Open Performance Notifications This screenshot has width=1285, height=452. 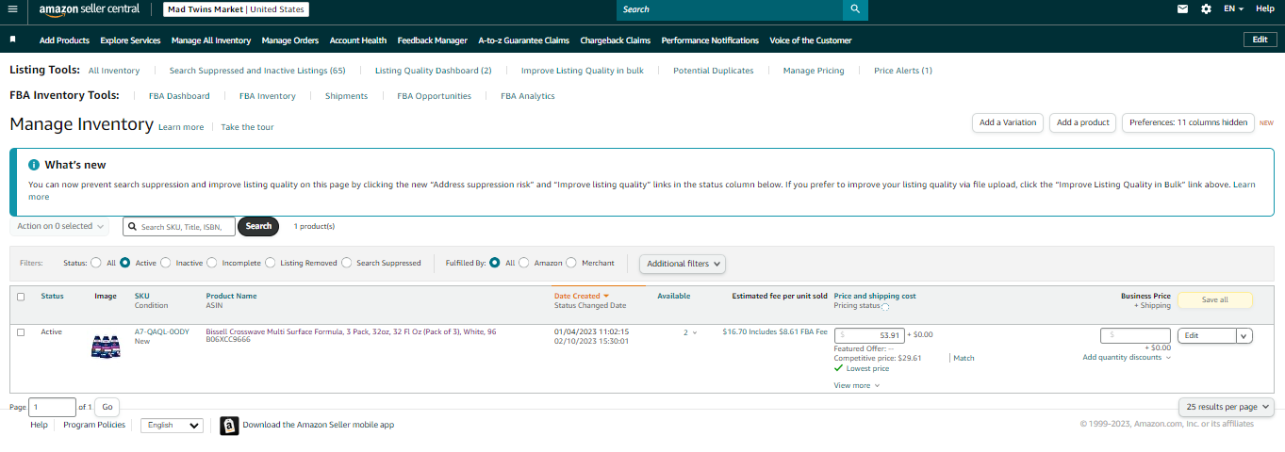[710, 40]
